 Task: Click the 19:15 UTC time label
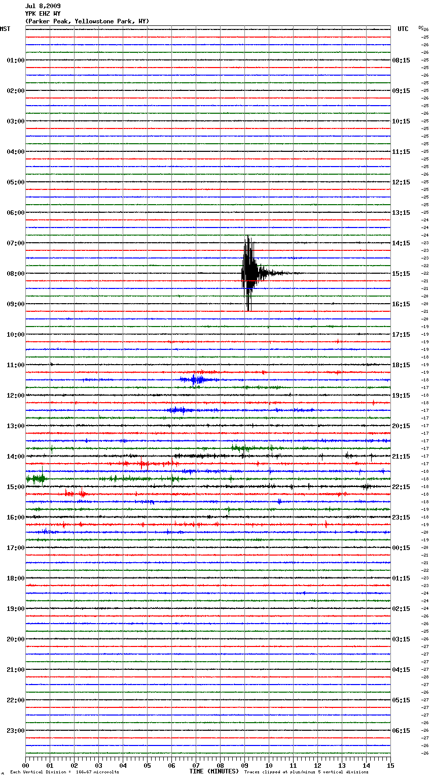coord(401,396)
